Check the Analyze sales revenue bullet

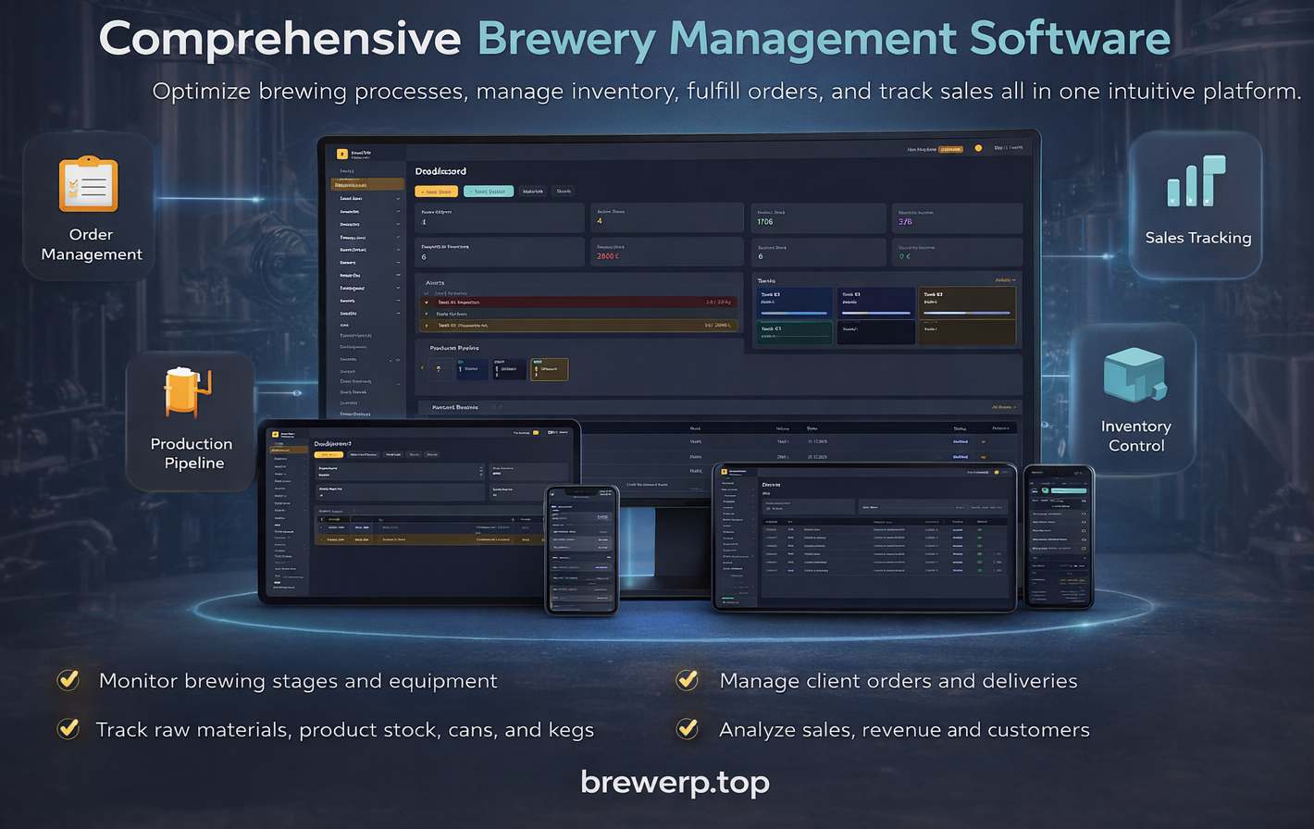[687, 729]
